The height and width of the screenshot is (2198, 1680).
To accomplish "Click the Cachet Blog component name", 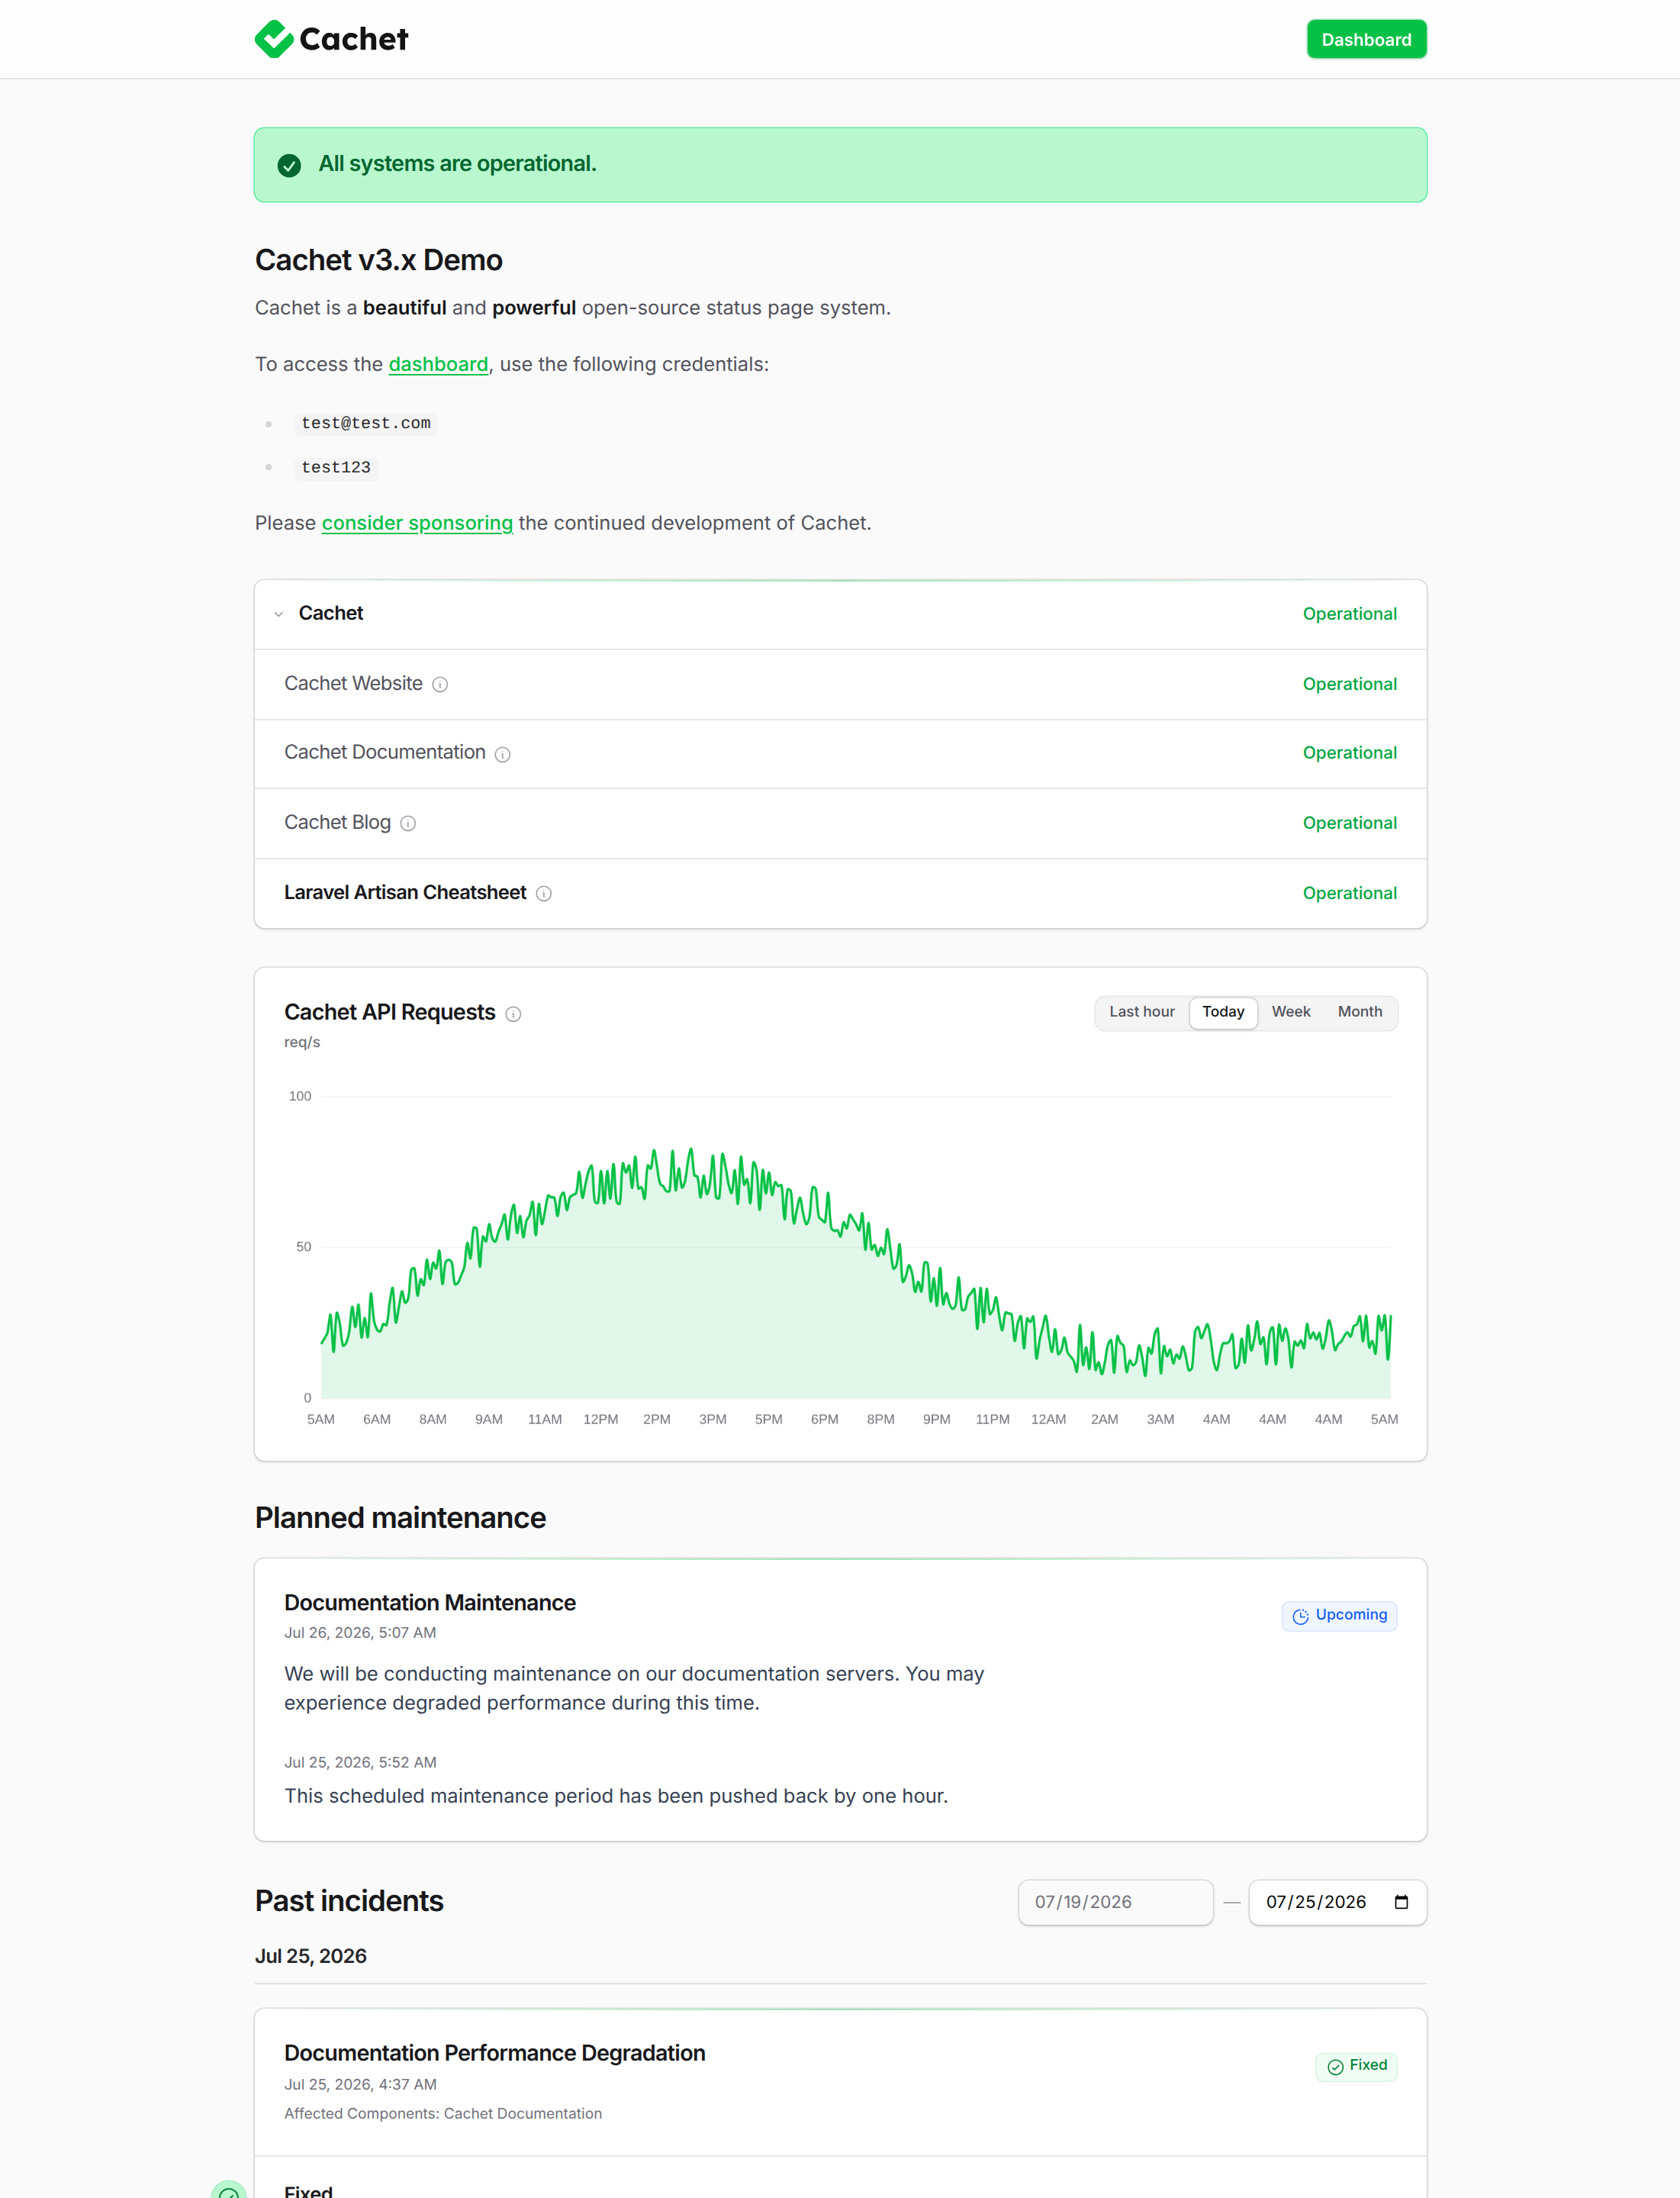I will (x=337, y=823).
